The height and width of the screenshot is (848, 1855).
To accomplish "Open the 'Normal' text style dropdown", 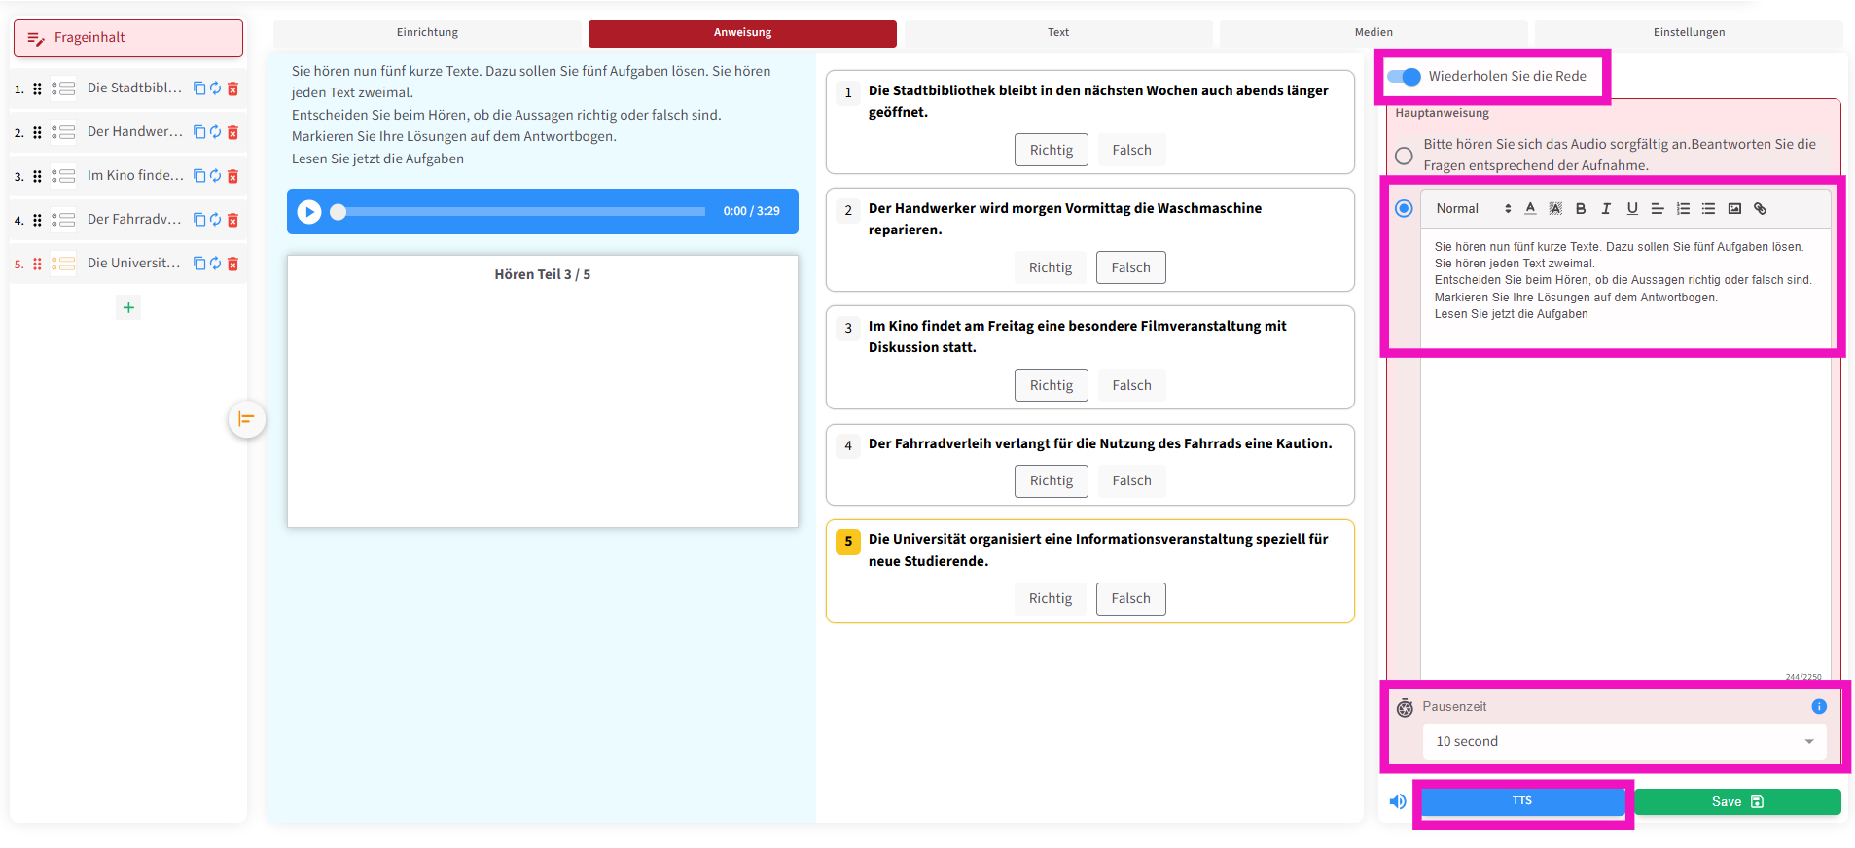I will (x=1473, y=209).
